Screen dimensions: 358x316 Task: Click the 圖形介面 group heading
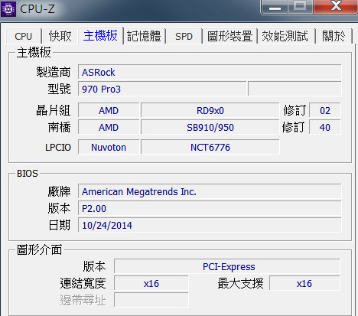[x=40, y=249]
